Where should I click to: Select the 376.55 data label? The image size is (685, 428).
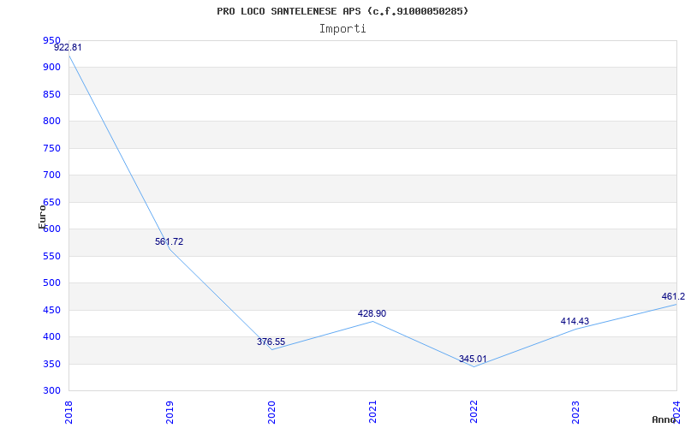pyautogui.click(x=271, y=342)
